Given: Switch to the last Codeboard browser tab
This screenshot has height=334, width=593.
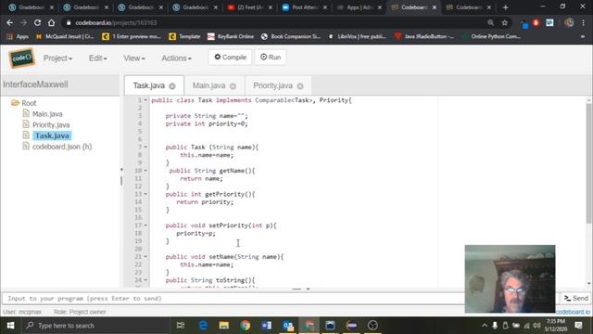Looking at the screenshot, I should click(x=469, y=7).
